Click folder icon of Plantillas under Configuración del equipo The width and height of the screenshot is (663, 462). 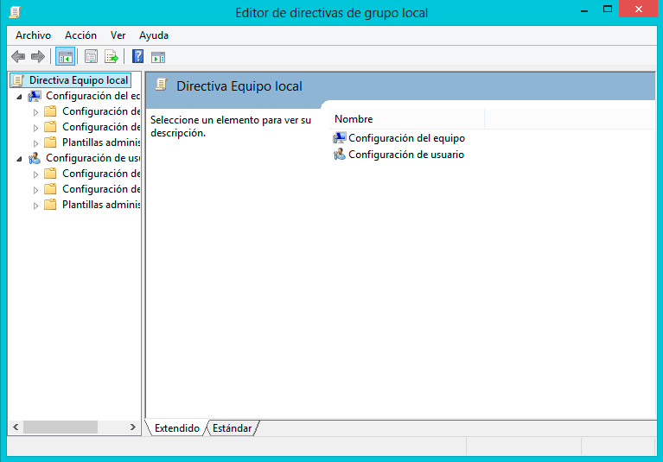[50, 142]
